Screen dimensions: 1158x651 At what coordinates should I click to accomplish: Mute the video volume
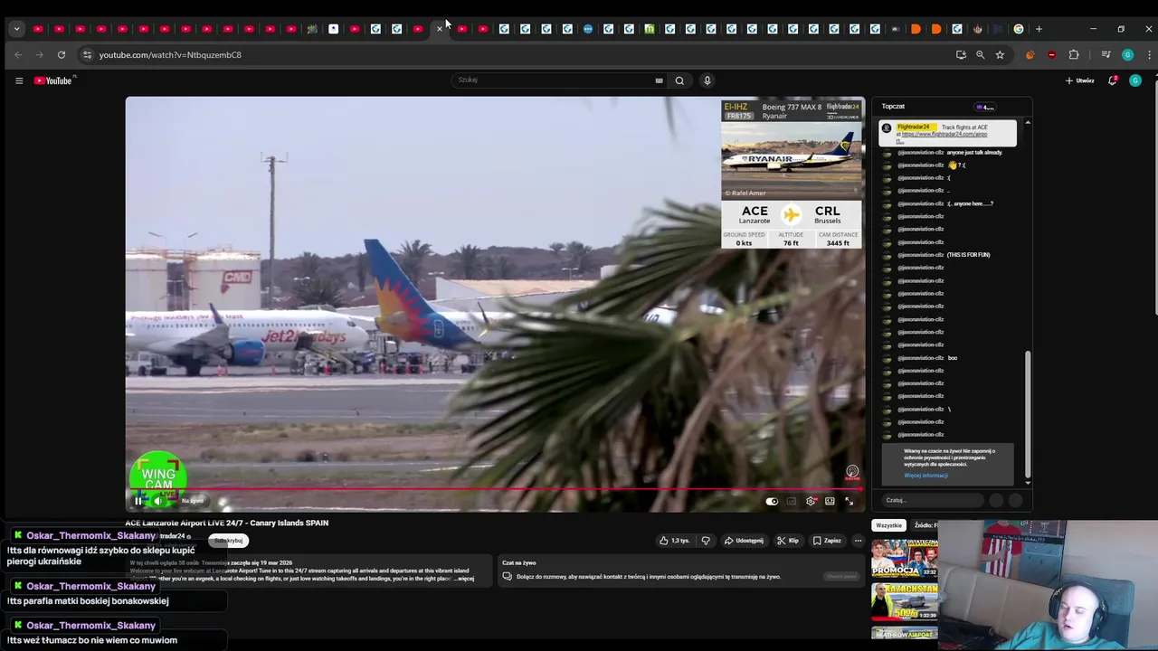tap(158, 501)
